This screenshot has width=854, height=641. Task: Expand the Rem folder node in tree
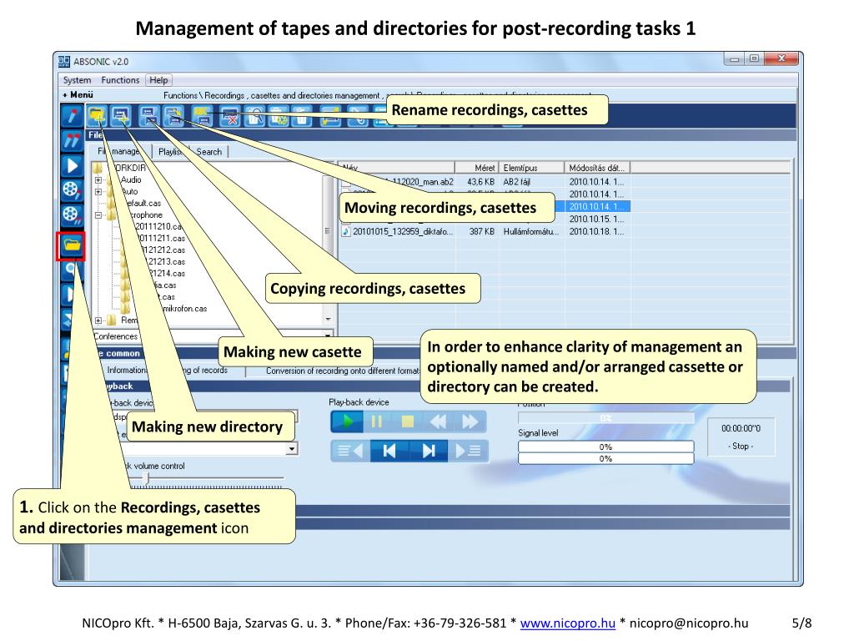tap(98, 320)
